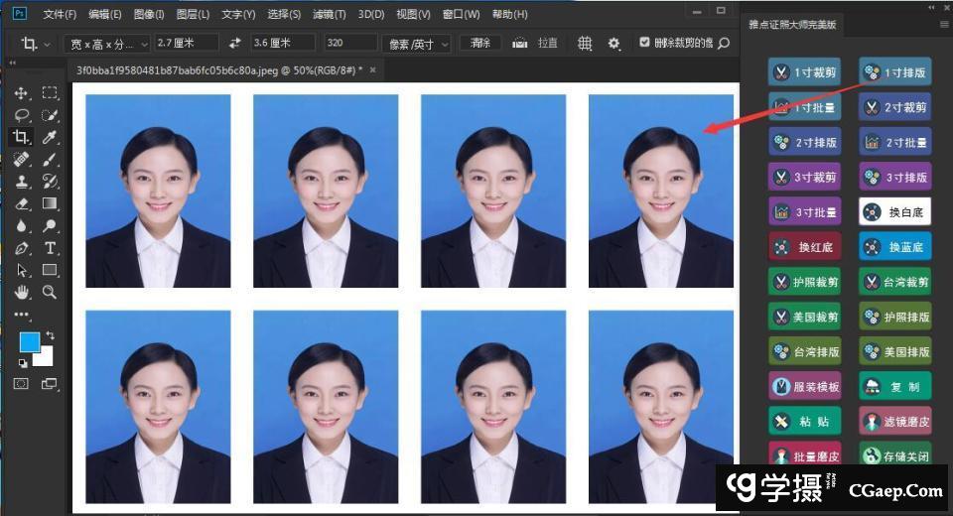This screenshot has width=953, height=516.
Task: Select the Lasso tool
Action: coord(21,115)
